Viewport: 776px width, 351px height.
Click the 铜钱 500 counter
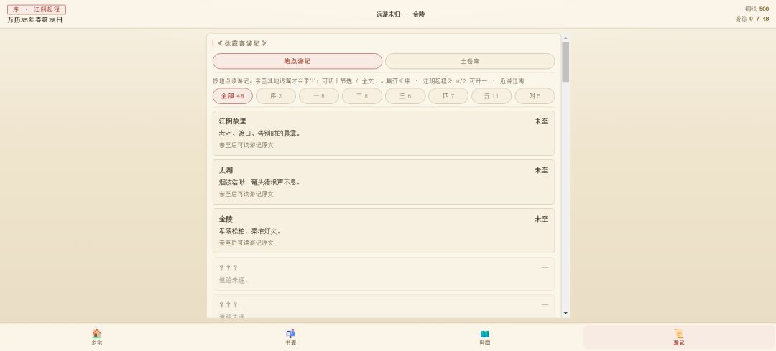tap(757, 9)
